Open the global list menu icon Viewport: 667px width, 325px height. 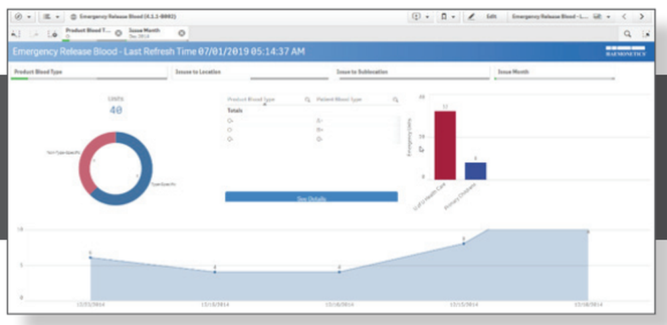click(47, 17)
